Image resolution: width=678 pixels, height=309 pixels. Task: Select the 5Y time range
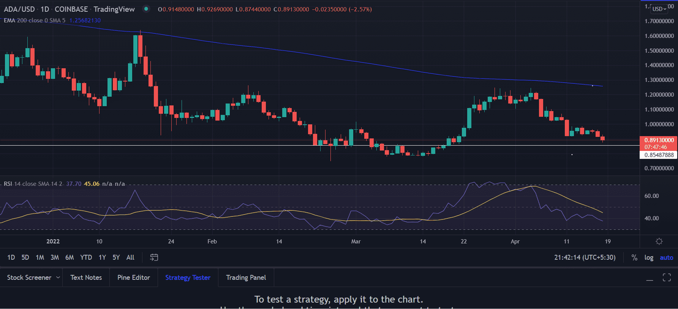pyautogui.click(x=116, y=257)
